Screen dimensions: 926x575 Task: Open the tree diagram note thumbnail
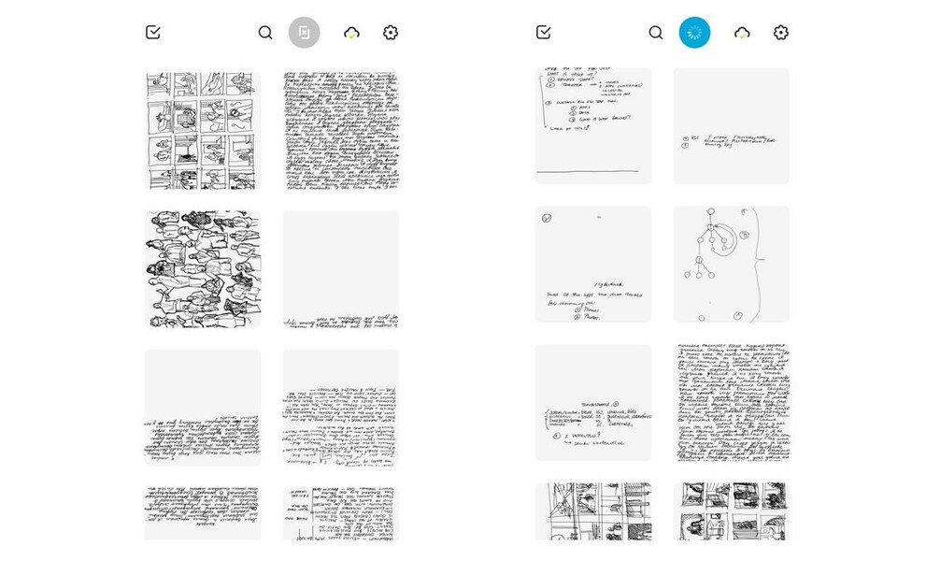pyautogui.click(x=731, y=265)
